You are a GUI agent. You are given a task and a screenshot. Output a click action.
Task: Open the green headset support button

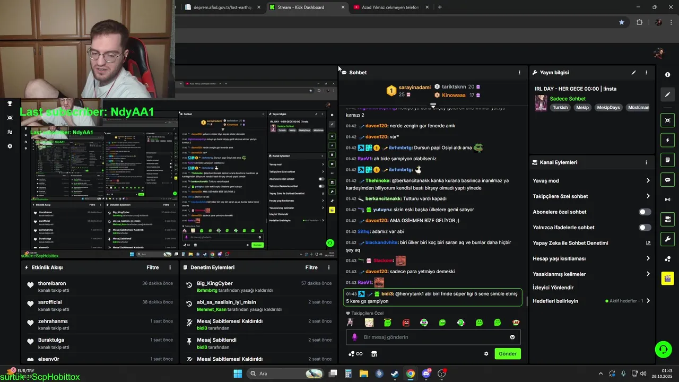tap(663, 349)
